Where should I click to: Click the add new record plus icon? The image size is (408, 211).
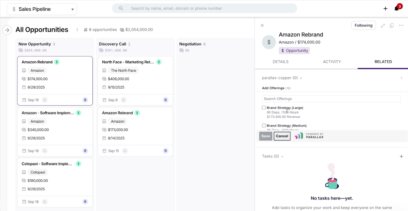tap(385, 9)
